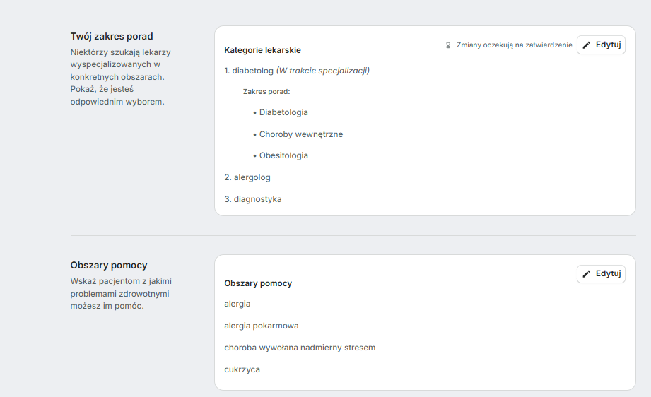Click the cukrzyca help area item
The width and height of the screenshot is (651, 397).
[x=242, y=369]
